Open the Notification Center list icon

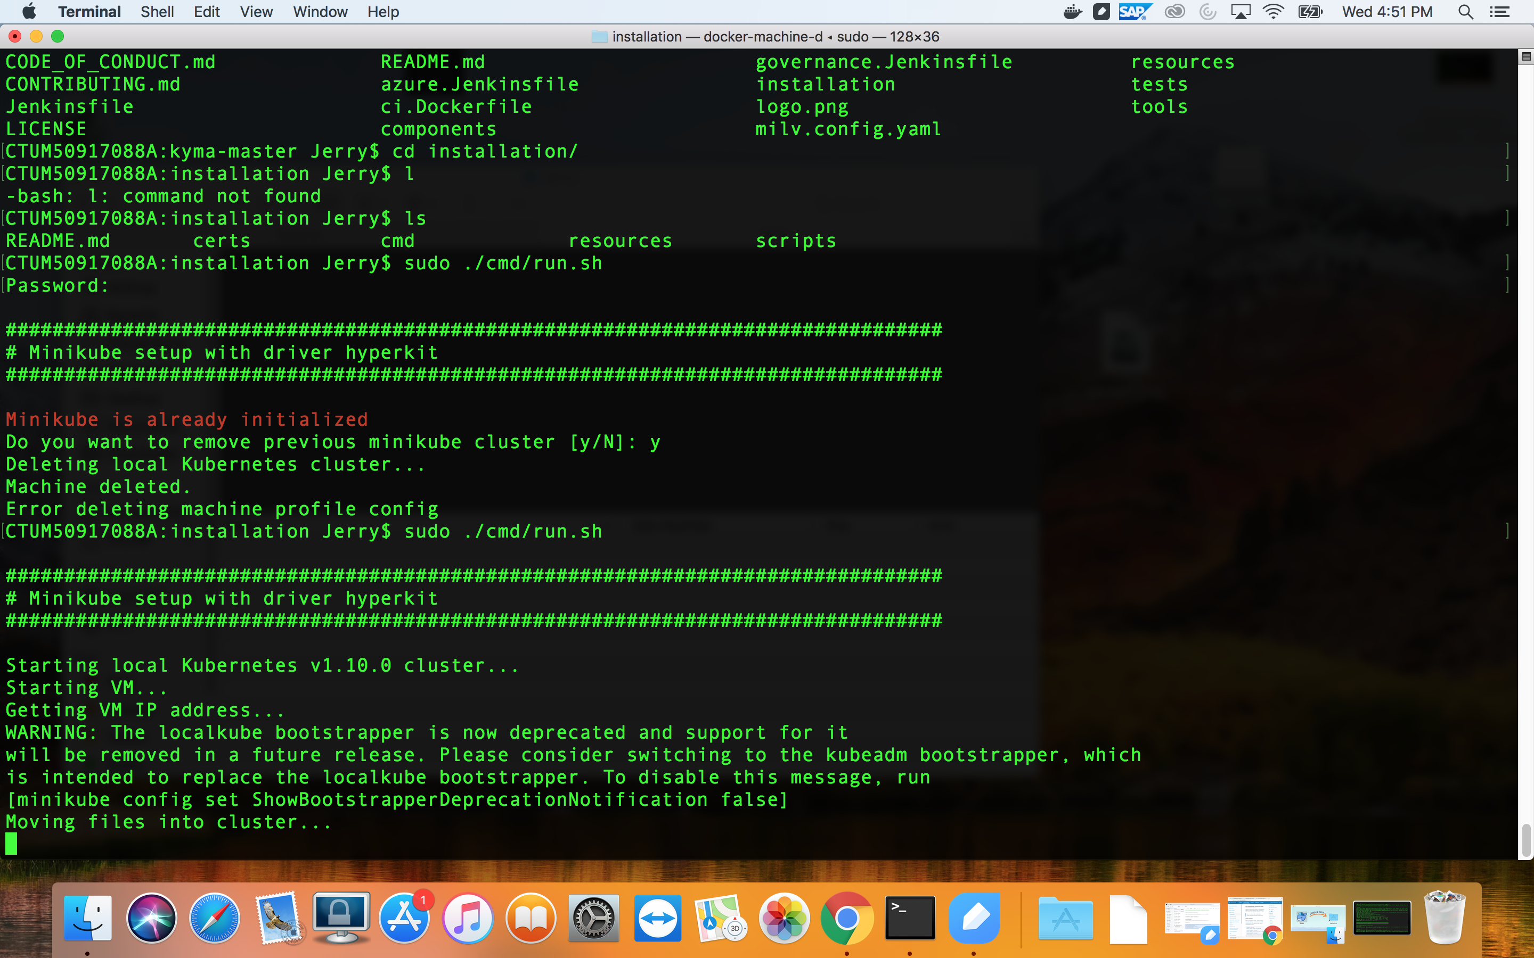1499,11
